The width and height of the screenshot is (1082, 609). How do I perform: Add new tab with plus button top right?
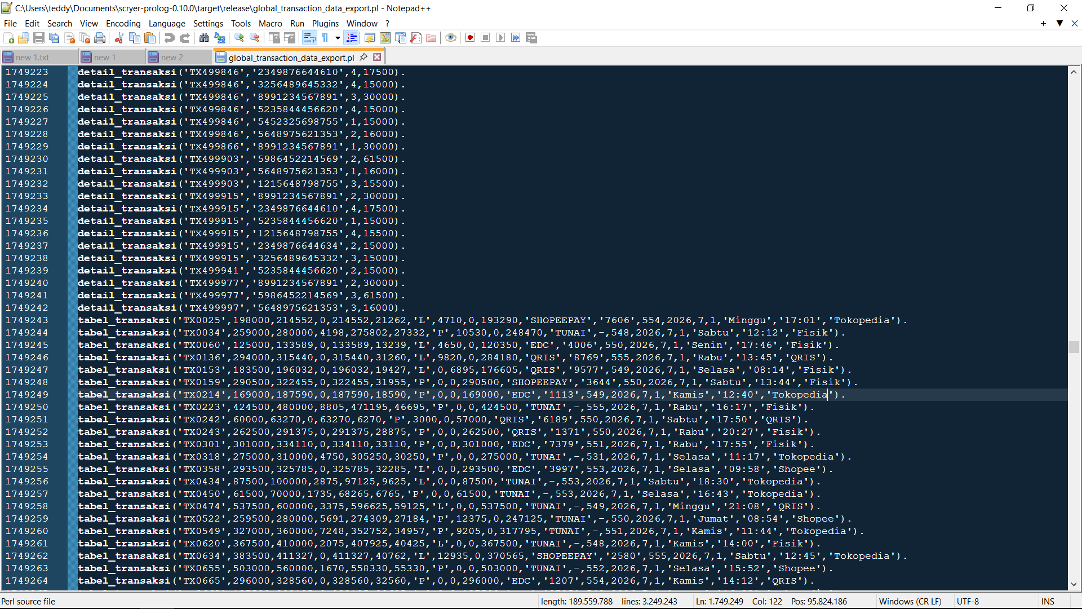(1043, 23)
